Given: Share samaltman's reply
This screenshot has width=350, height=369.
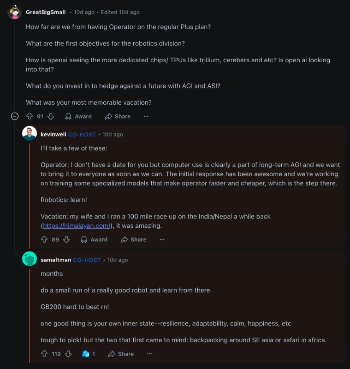Looking at the screenshot, I should [121, 354].
